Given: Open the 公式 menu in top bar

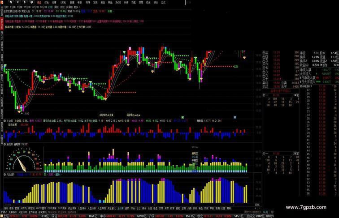Looking at the screenshot, I should coord(163,3).
